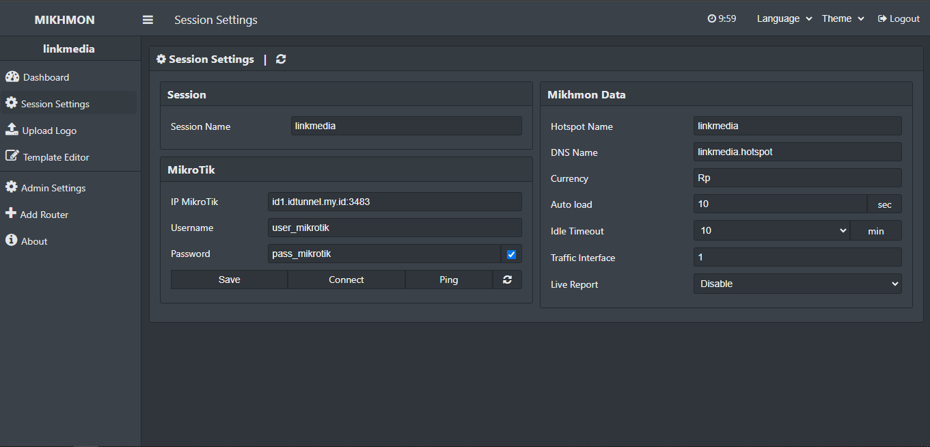Image resolution: width=930 pixels, height=447 pixels.
Task: Click the 'Session' section heading
Action: 187,95
